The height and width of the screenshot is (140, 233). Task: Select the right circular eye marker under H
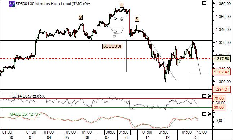(122, 19)
